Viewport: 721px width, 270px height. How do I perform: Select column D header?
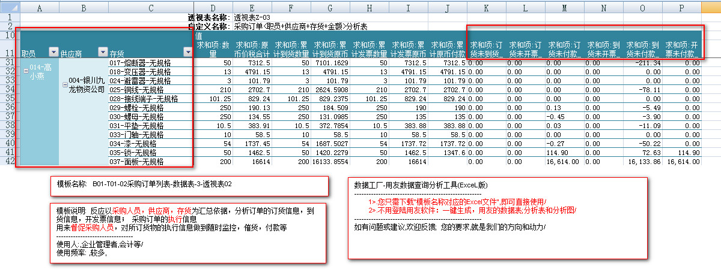click(x=213, y=8)
